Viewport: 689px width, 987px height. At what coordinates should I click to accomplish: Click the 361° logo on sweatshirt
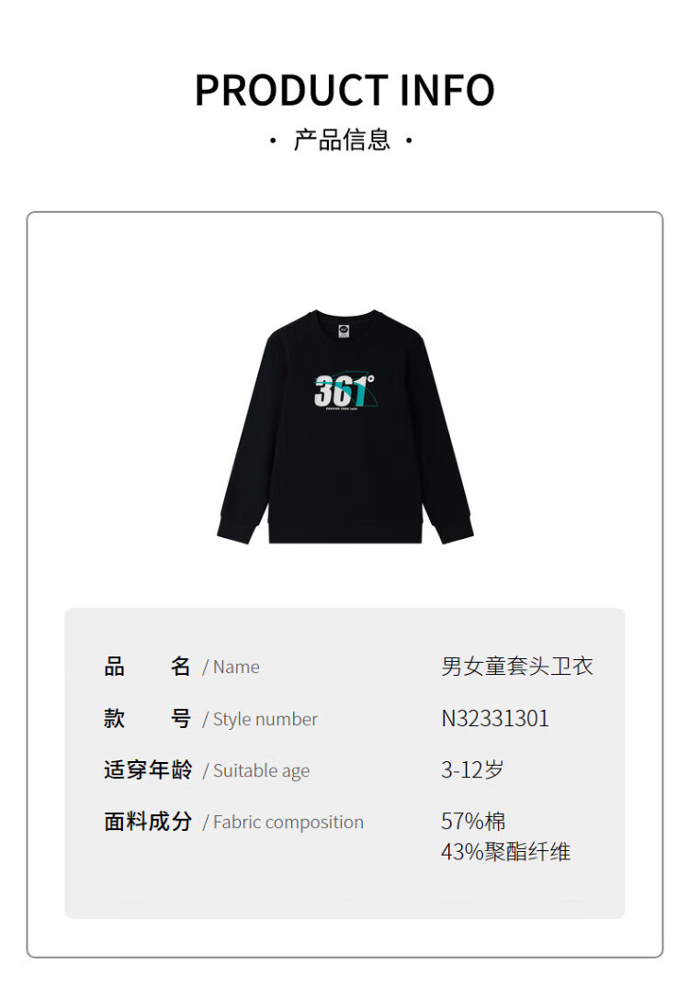tap(345, 392)
